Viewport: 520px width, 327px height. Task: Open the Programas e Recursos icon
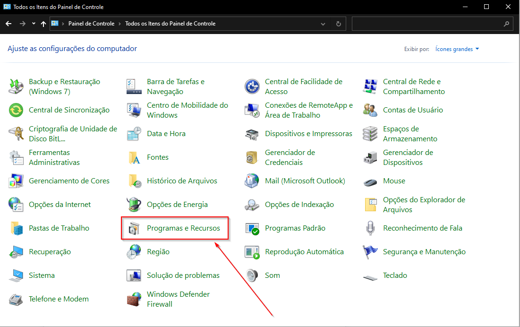click(x=134, y=228)
